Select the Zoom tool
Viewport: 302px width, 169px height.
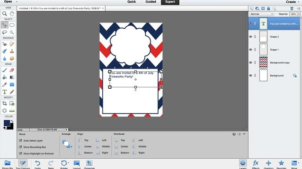coord(5,14)
